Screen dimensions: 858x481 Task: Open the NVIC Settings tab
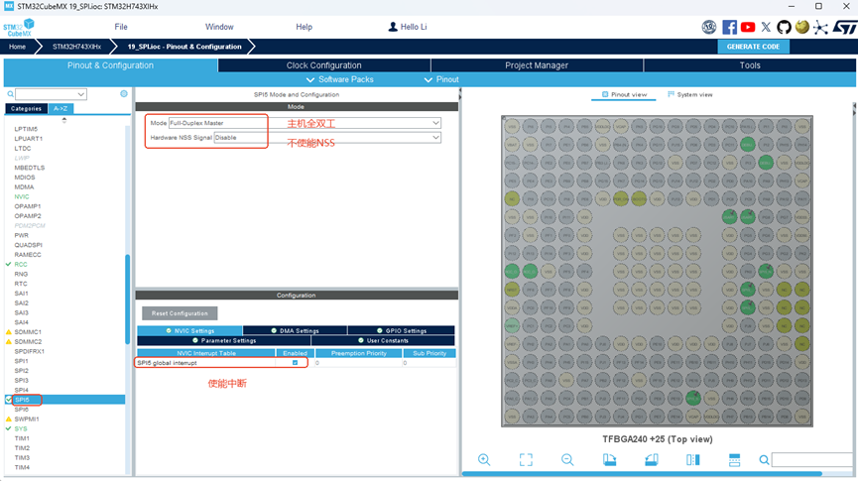[189, 330]
